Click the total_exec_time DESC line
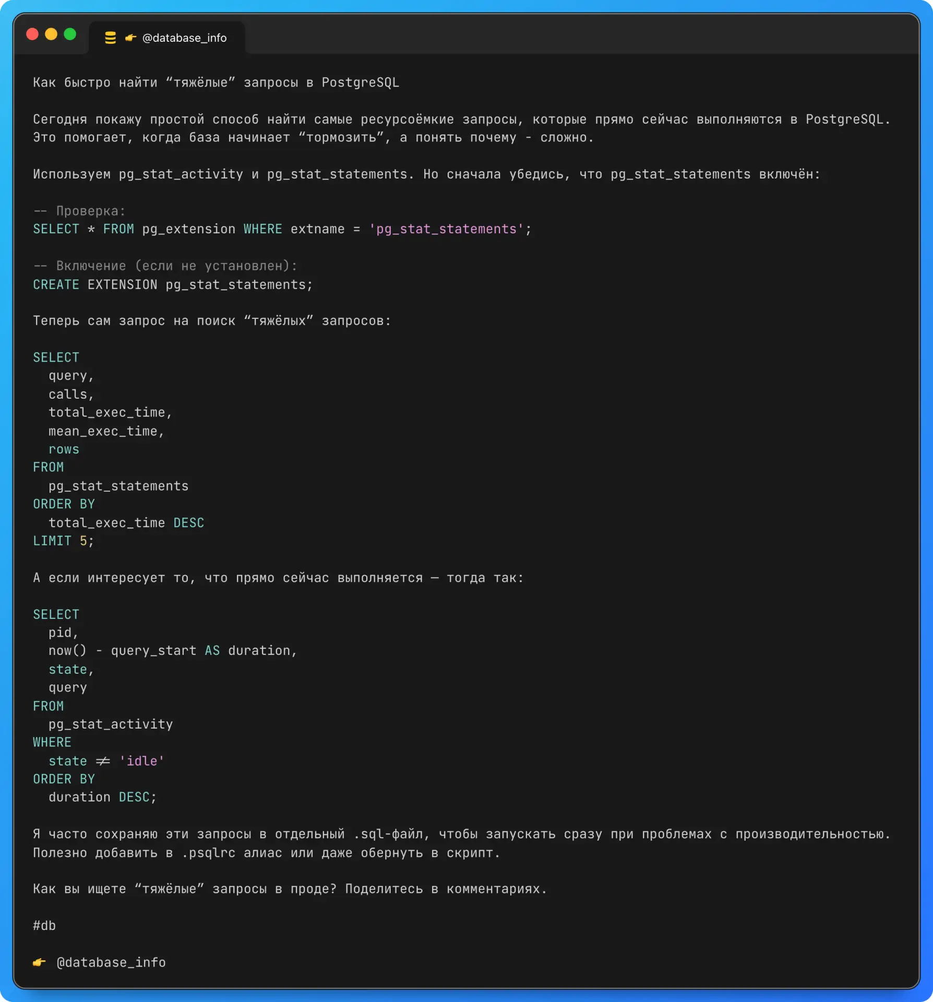Screen dimensions: 933x1002 pyautogui.click(x=126, y=523)
